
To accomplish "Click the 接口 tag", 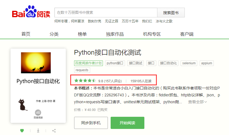I will point(151,63).
